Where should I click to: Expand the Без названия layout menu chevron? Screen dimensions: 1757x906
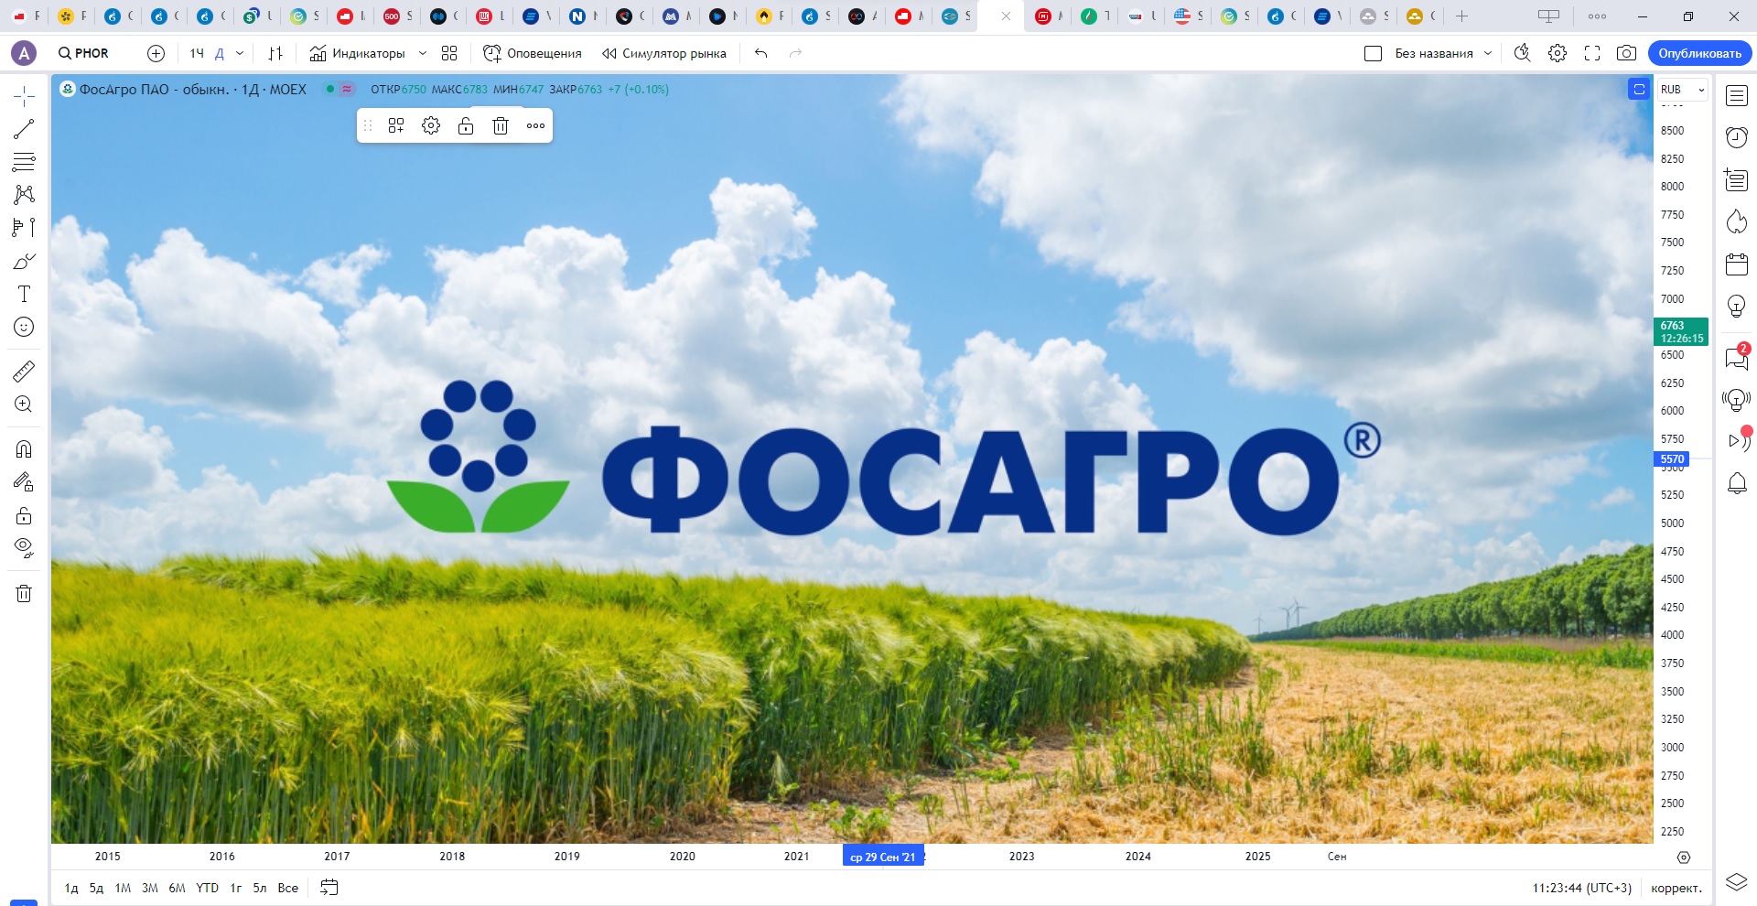tap(1488, 53)
